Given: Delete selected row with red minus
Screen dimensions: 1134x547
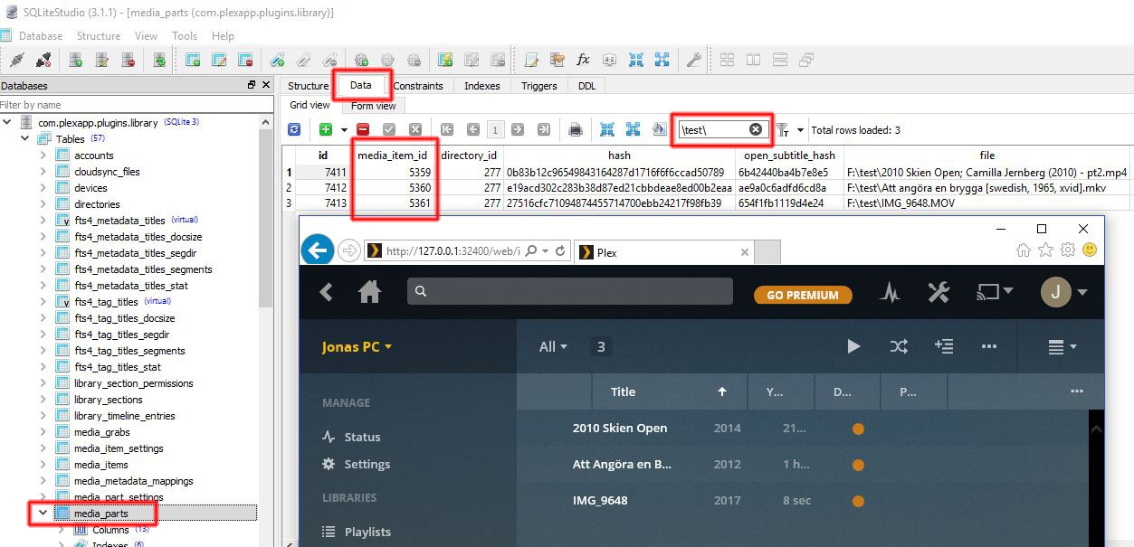Looking at the screenshot, I should point(363,130).
